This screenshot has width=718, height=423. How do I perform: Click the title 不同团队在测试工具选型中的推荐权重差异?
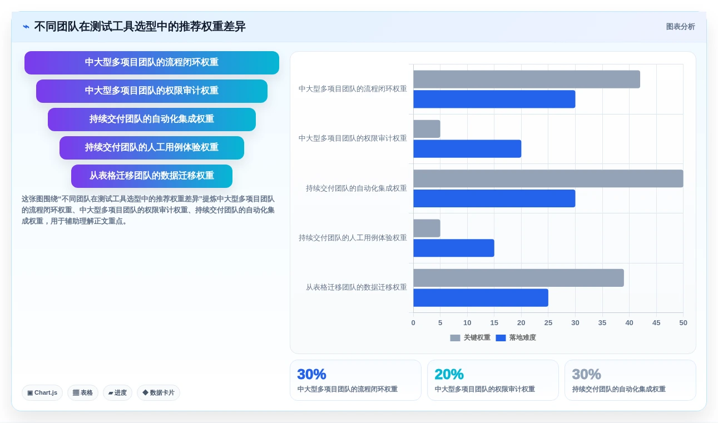click(x=140, y=27)
